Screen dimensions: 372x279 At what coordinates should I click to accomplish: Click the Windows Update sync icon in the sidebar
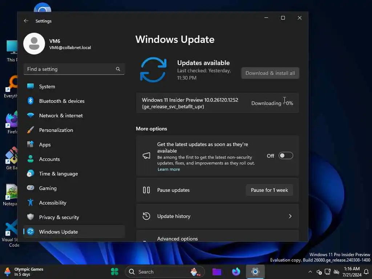[31, 231]
